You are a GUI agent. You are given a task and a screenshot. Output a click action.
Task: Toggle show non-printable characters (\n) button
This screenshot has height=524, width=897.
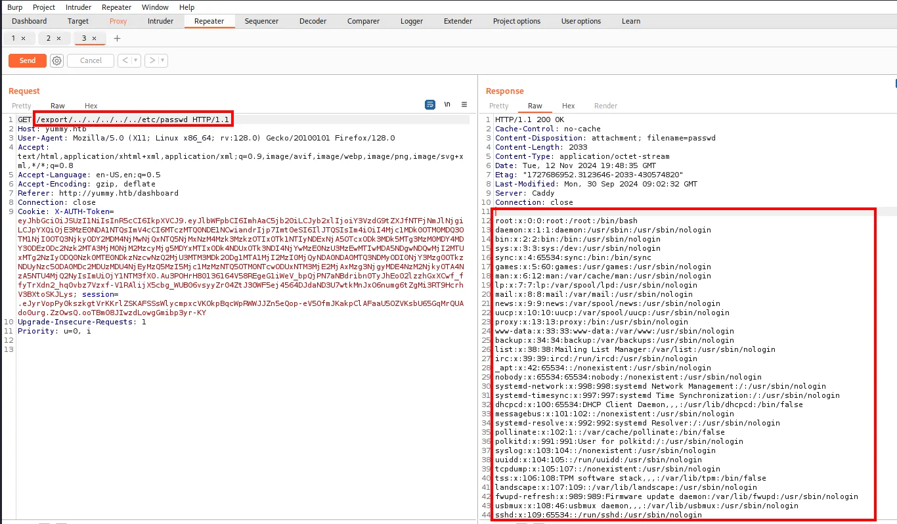pyautogui.click(x=447, y=104)
